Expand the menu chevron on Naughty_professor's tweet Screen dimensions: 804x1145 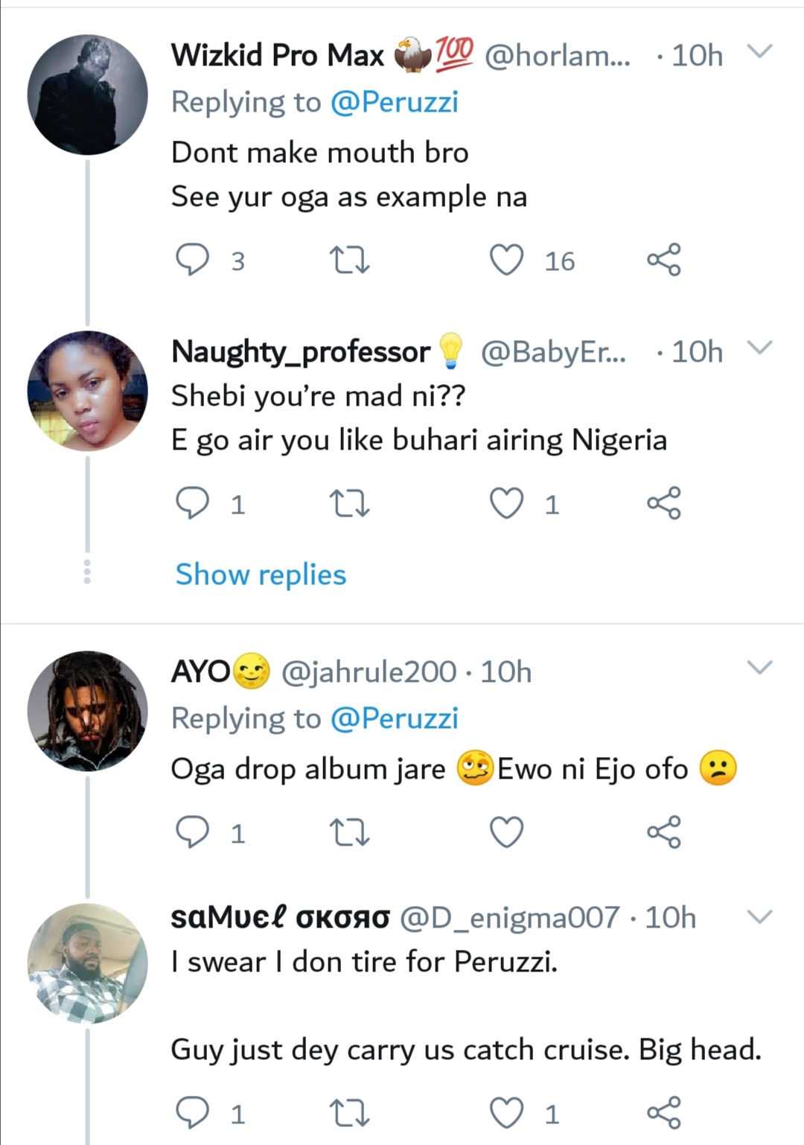pos(760,348)
